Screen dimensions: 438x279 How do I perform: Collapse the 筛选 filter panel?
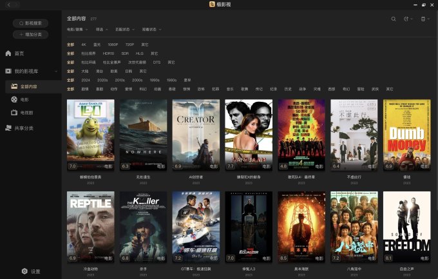pyautogui.click(x=102, y=30)
